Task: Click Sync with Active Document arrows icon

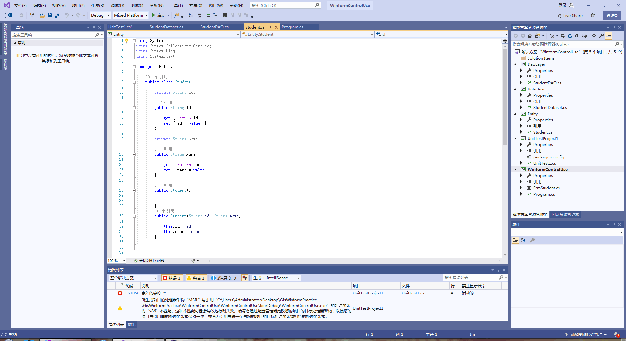Action: (x=563, y=36)
